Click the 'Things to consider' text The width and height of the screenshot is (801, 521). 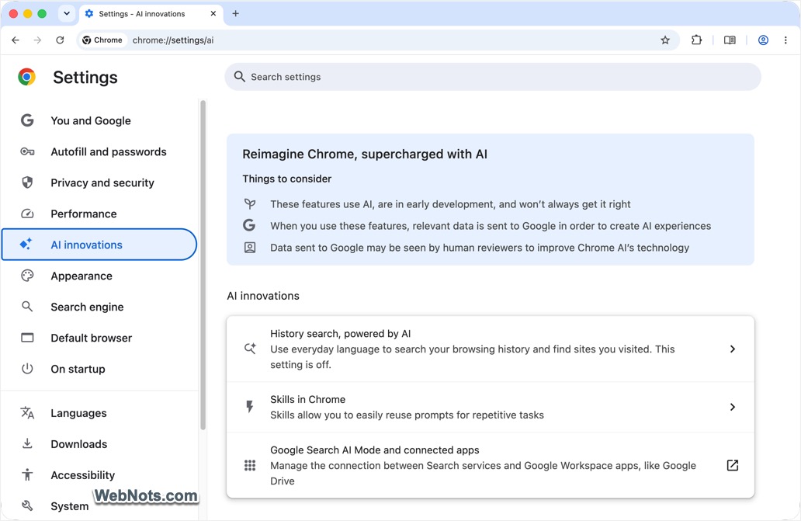tap(286, 179)
